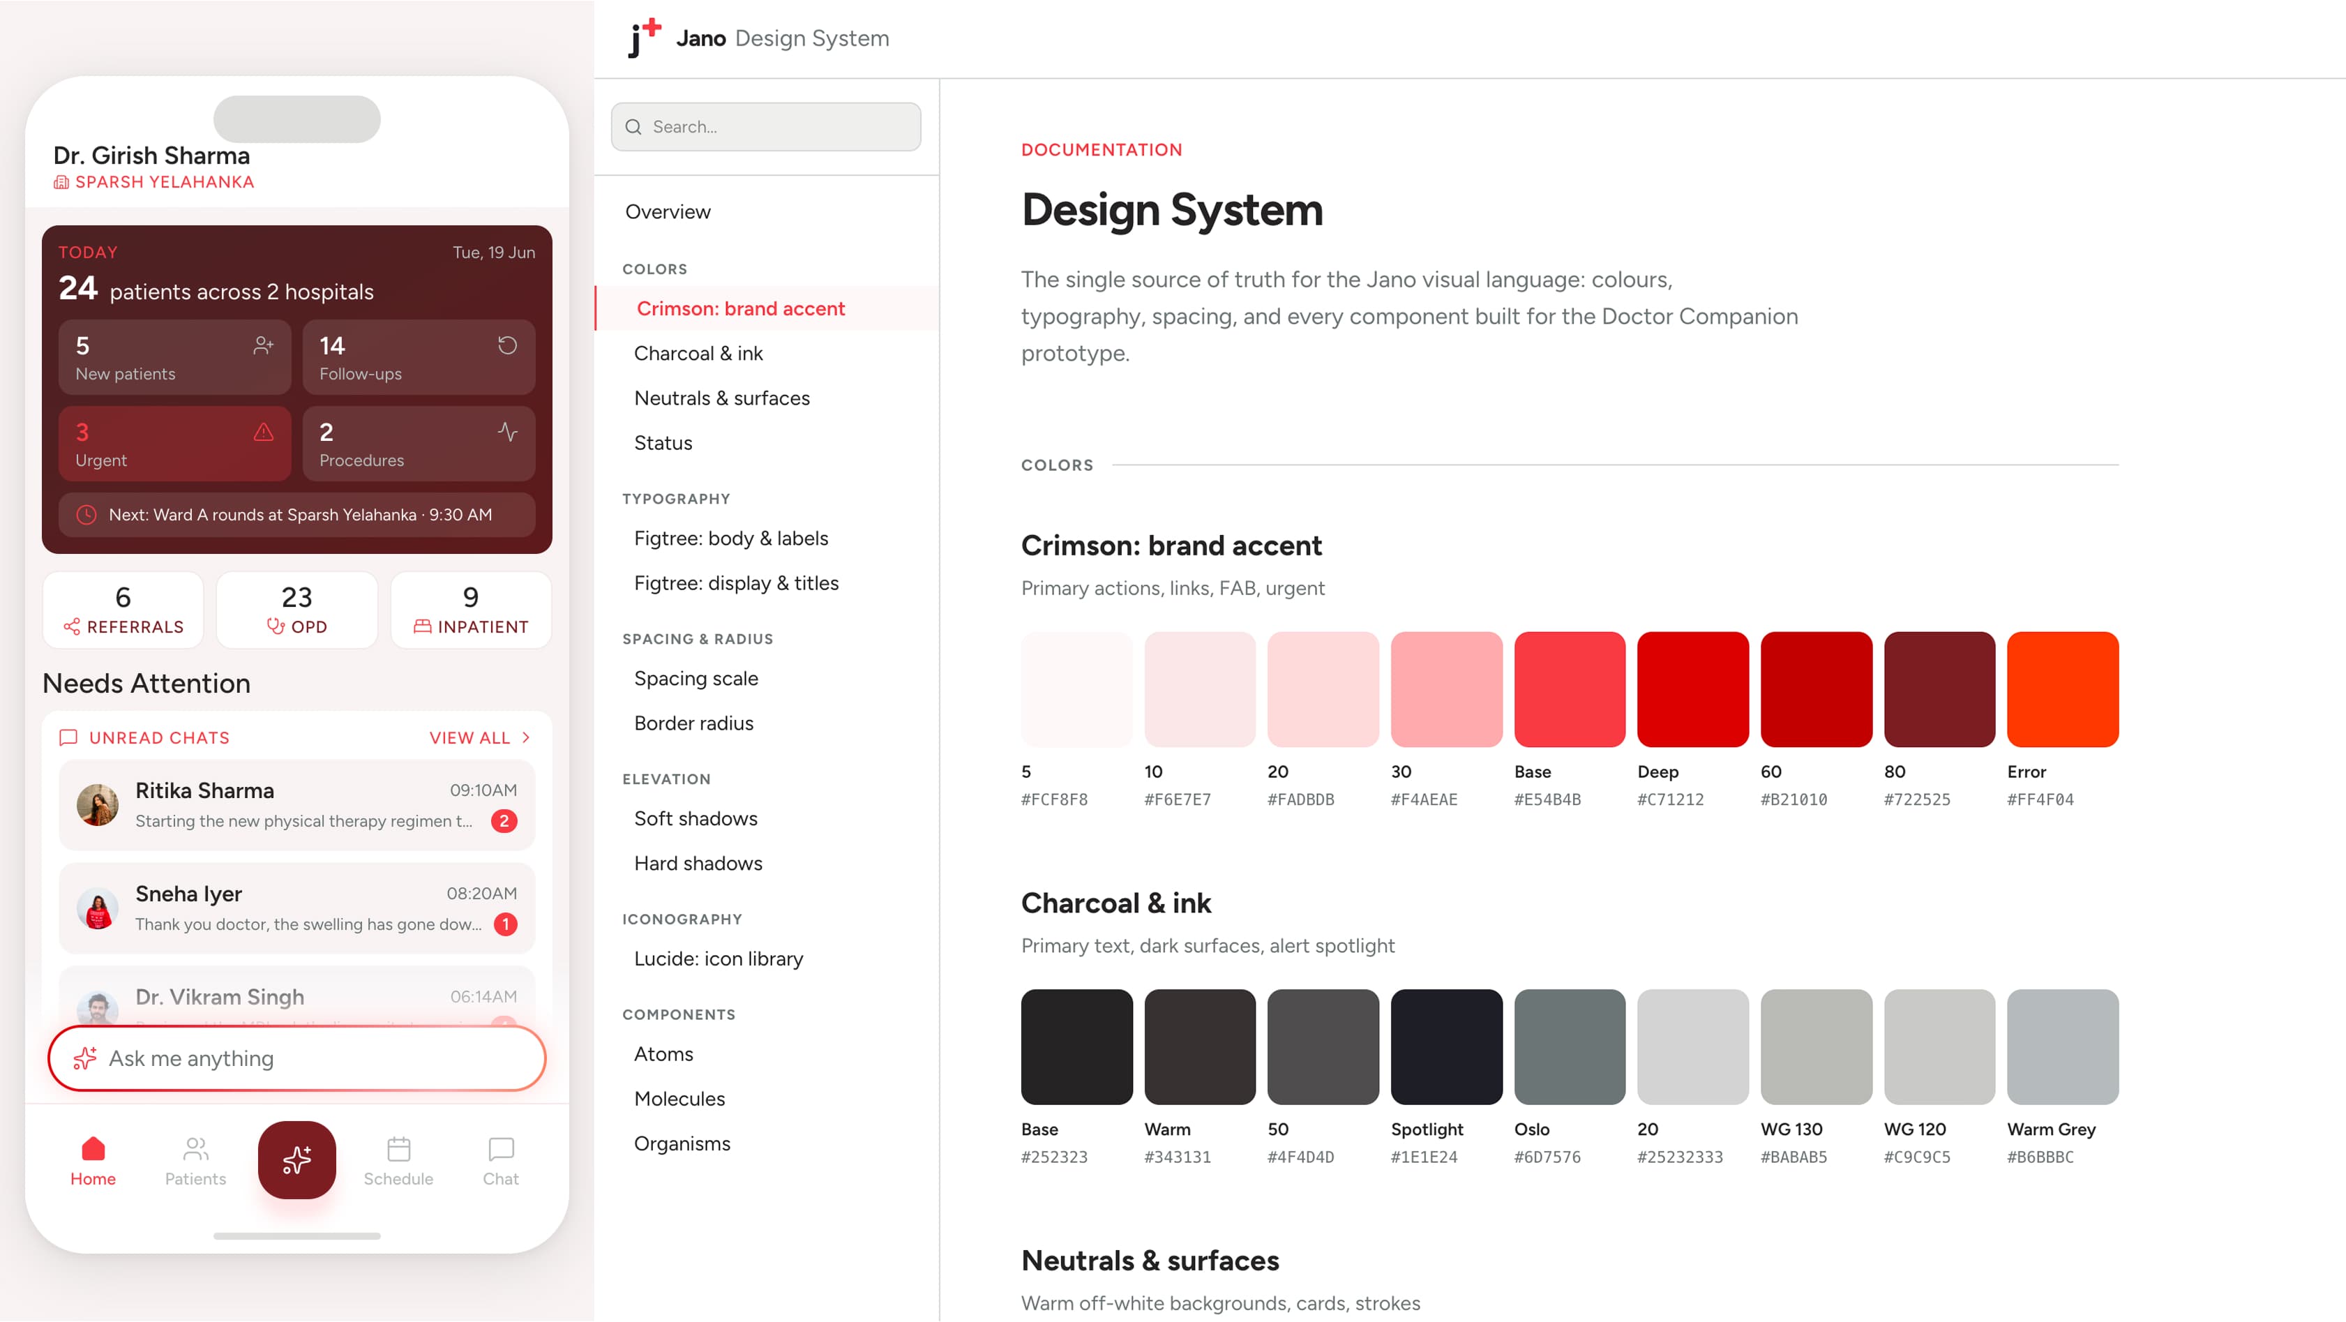Click the inpatient bed icon
2346x1322 pixels.
pos(423,626)
